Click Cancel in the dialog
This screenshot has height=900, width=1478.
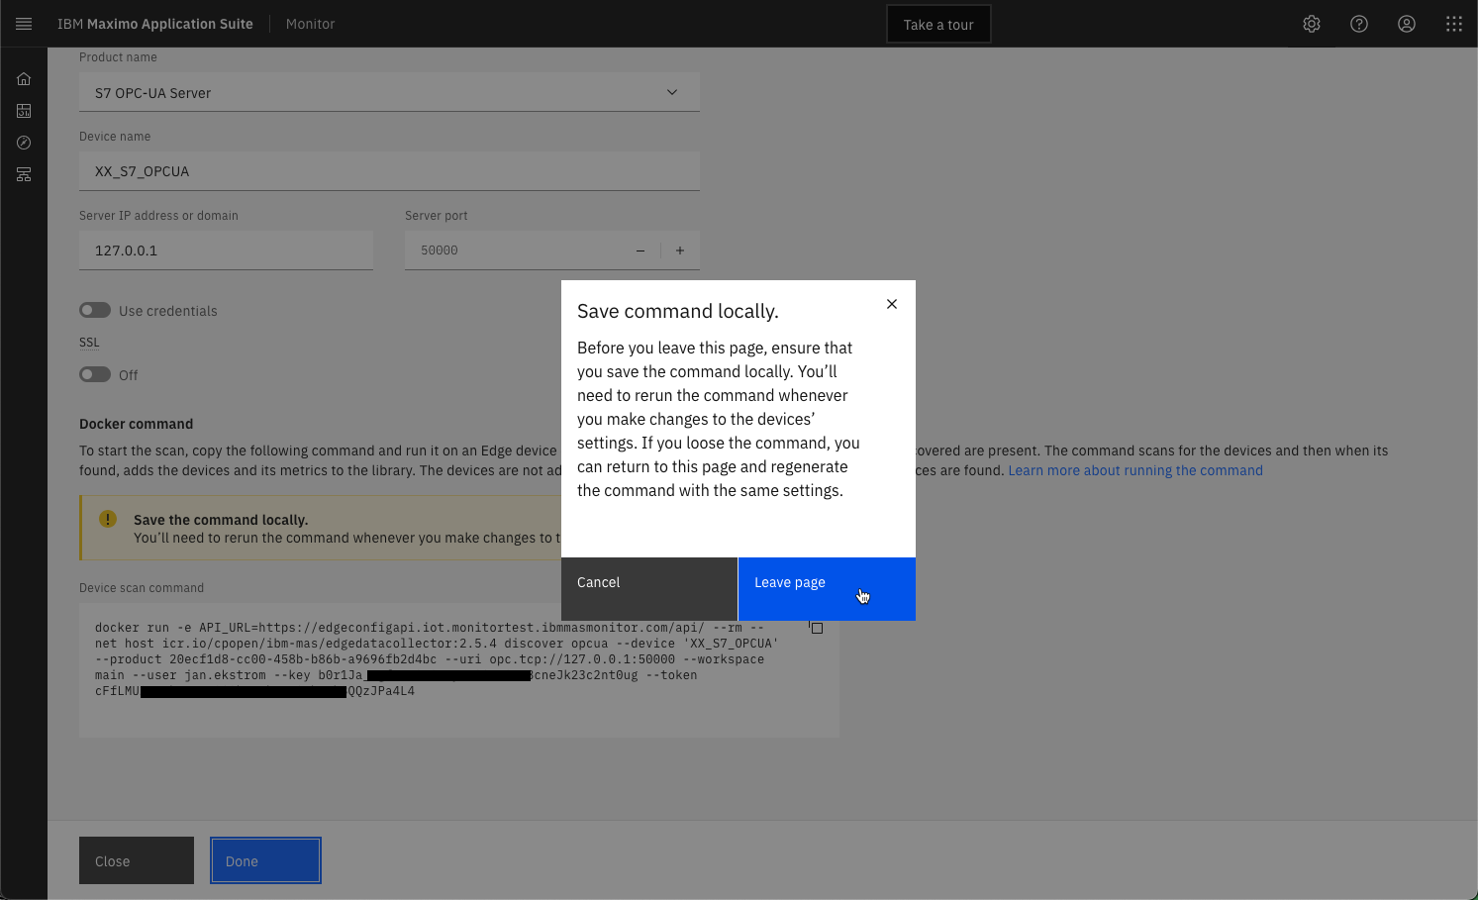tap(649, 589)
